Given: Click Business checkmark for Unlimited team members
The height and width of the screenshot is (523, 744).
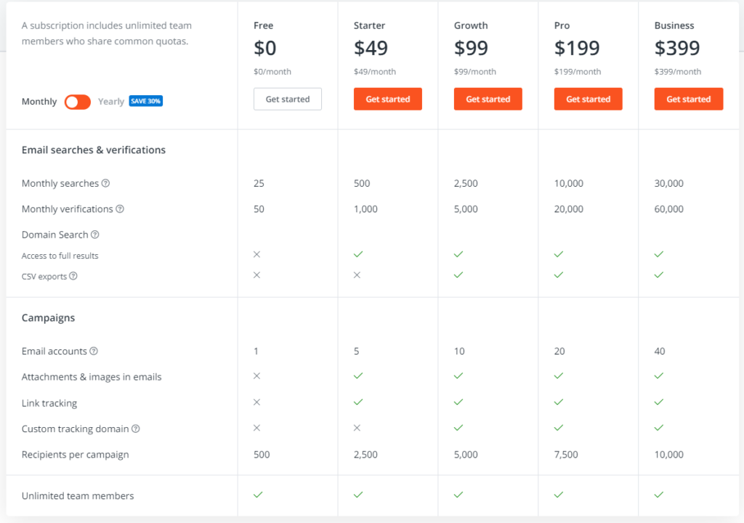Looking at the screenshot, I should click(658, 495).
